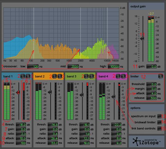Toggle the brickwall limiter checkbox
The height and width of the screenshot is (149, 166).
click(159, 122)
